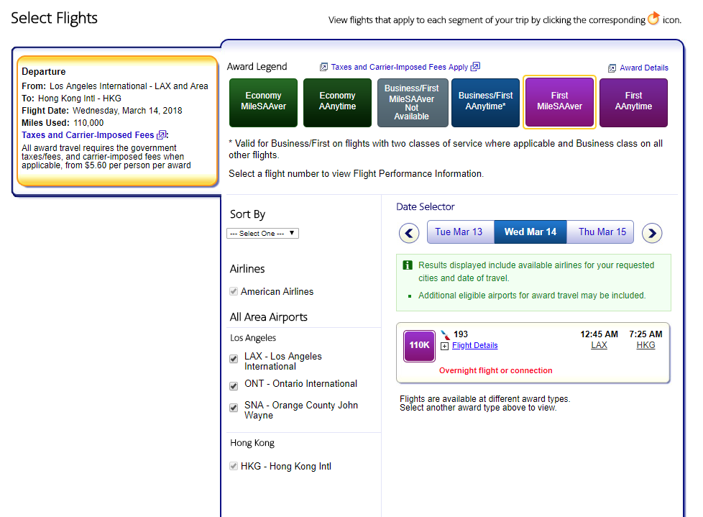
Task: Click the Select Flights heading
Action: 54,19
